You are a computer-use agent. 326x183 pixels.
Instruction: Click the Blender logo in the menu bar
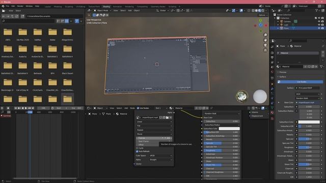tap(3, 6)
